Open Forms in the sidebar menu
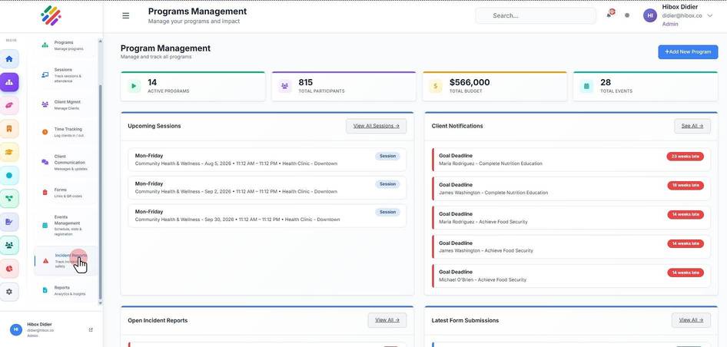Screen dimensions: 727x347 click(x=66, y=192)
